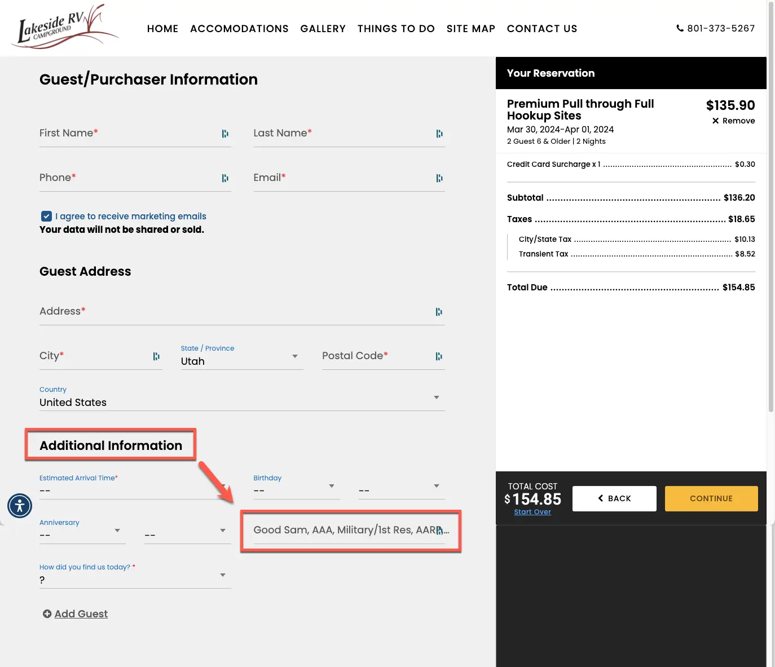775x667 pixels.
Task: Click the phone icon beside 801-373-5267
Action: tap(680, 28)
